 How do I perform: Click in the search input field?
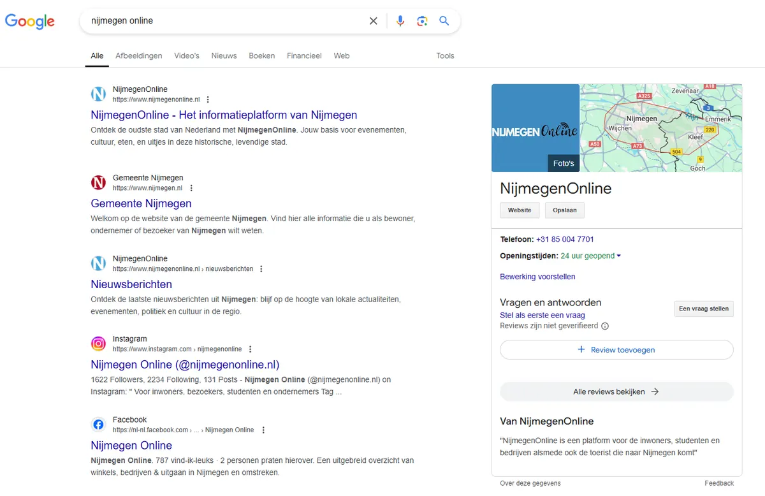pyautogui.click(x=226, y=21)
